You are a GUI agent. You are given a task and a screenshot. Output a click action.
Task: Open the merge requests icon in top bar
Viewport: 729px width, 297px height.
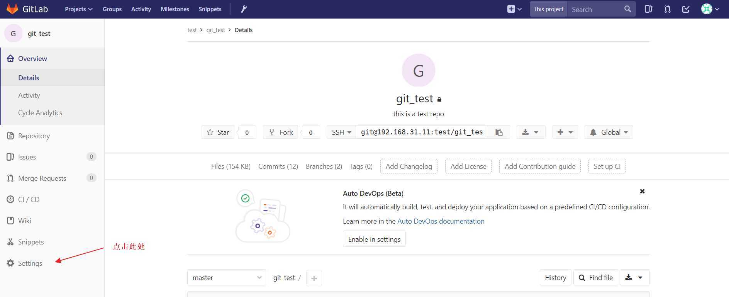667,9
